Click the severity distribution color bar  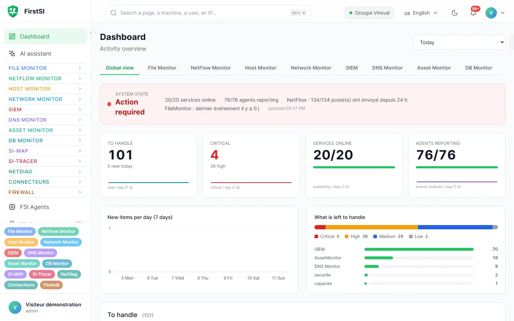point(406,227)
